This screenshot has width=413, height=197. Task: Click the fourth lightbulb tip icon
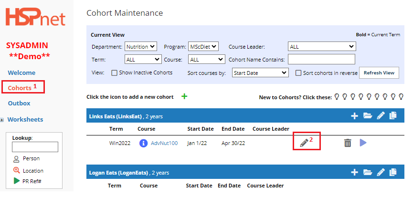coord(360,96)
